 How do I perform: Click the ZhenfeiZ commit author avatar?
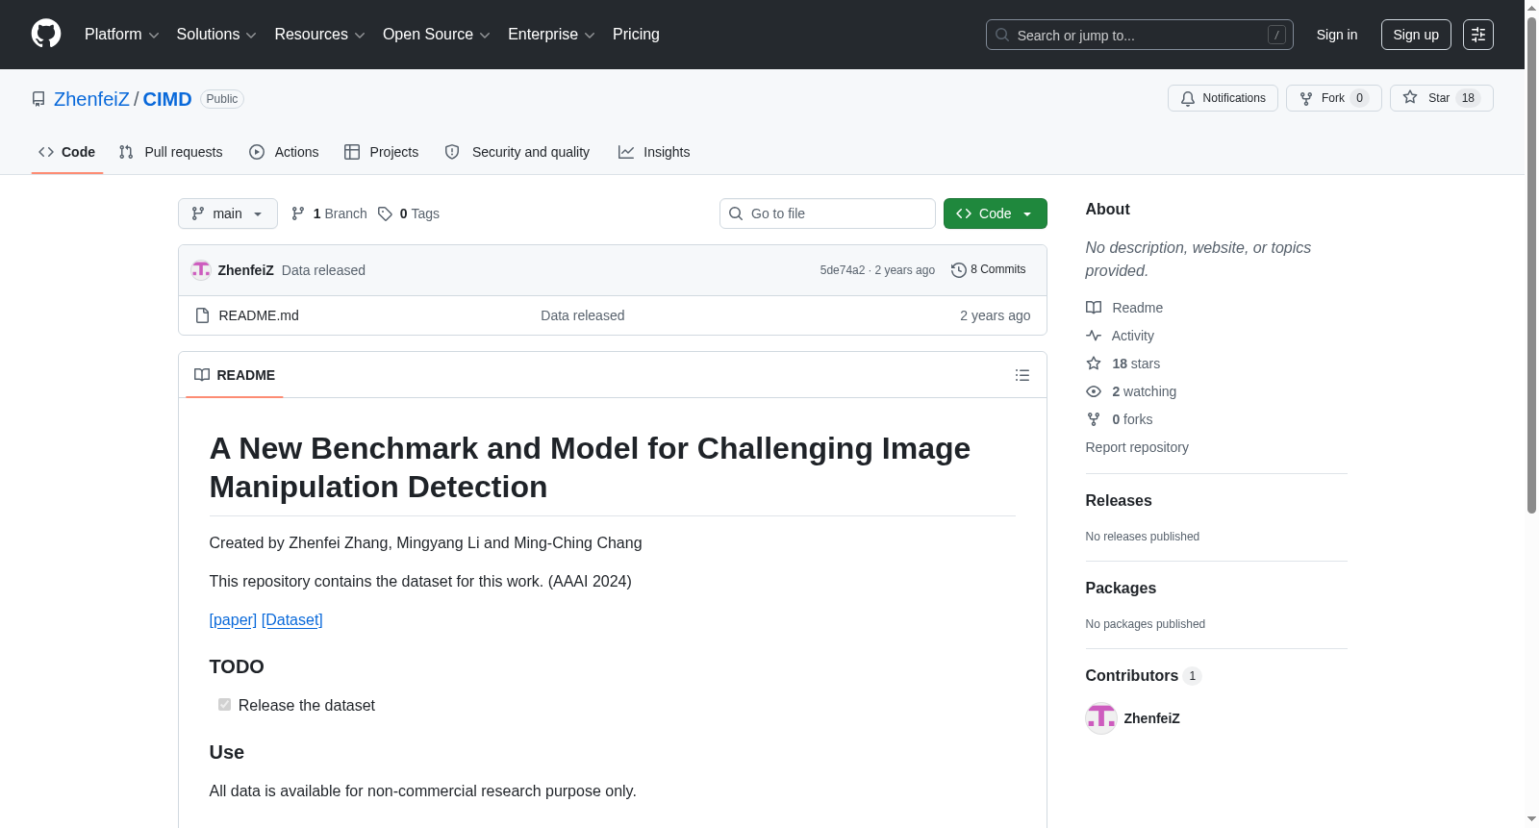pos(201,270)
